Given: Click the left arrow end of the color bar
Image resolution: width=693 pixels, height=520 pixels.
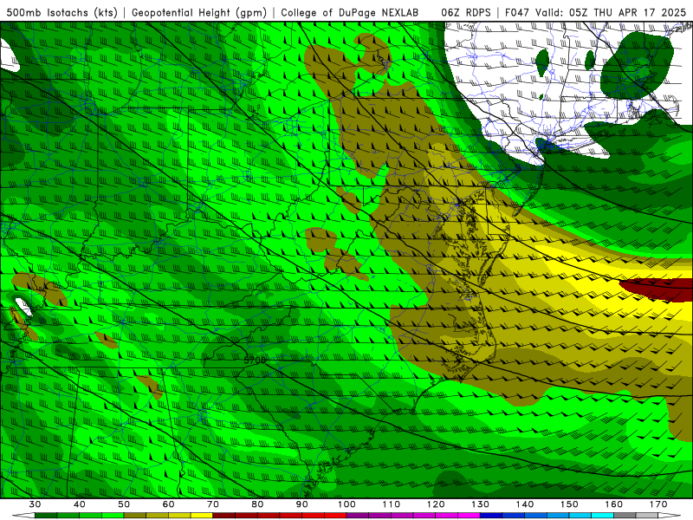Looking at the screenshot, I should [x=23, y=516].
